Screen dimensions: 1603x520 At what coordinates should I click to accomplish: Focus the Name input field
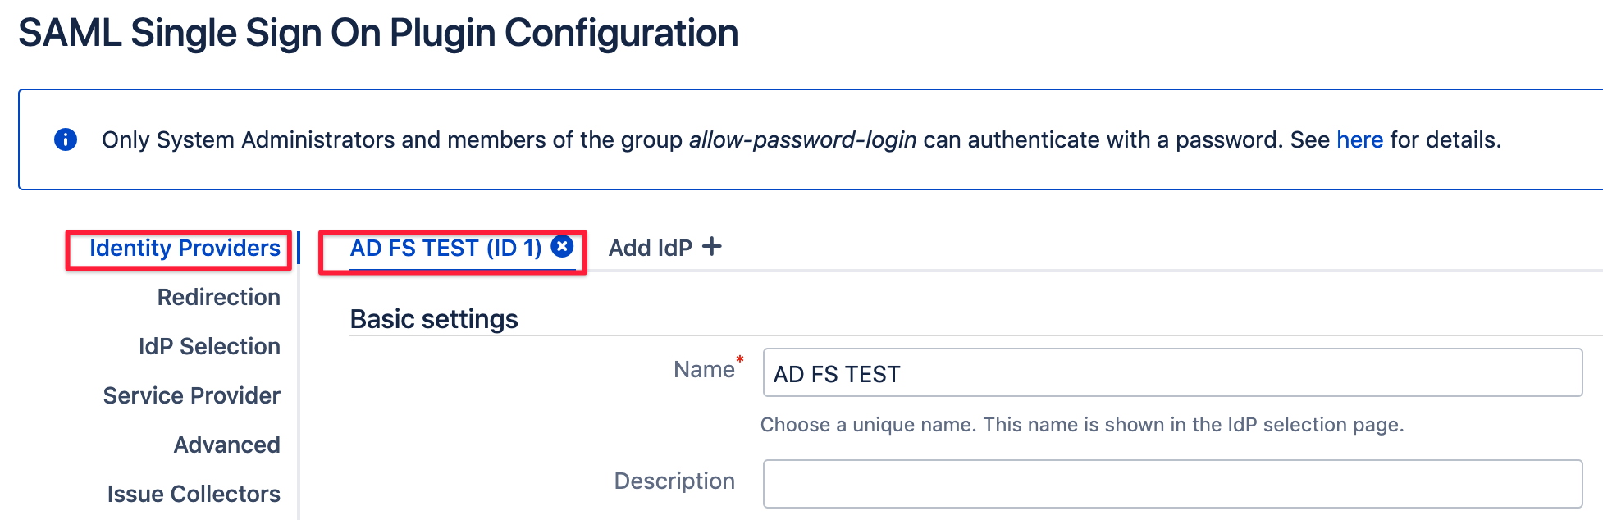coord(1171,373)
